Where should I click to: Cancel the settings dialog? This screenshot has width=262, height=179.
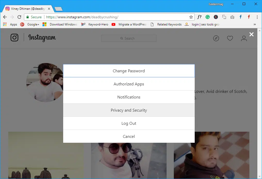pyautogui.click(x=129, y=136)
